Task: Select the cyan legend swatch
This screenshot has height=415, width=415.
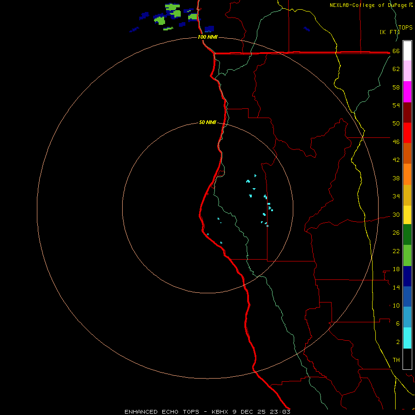Action: click(407, 338)
